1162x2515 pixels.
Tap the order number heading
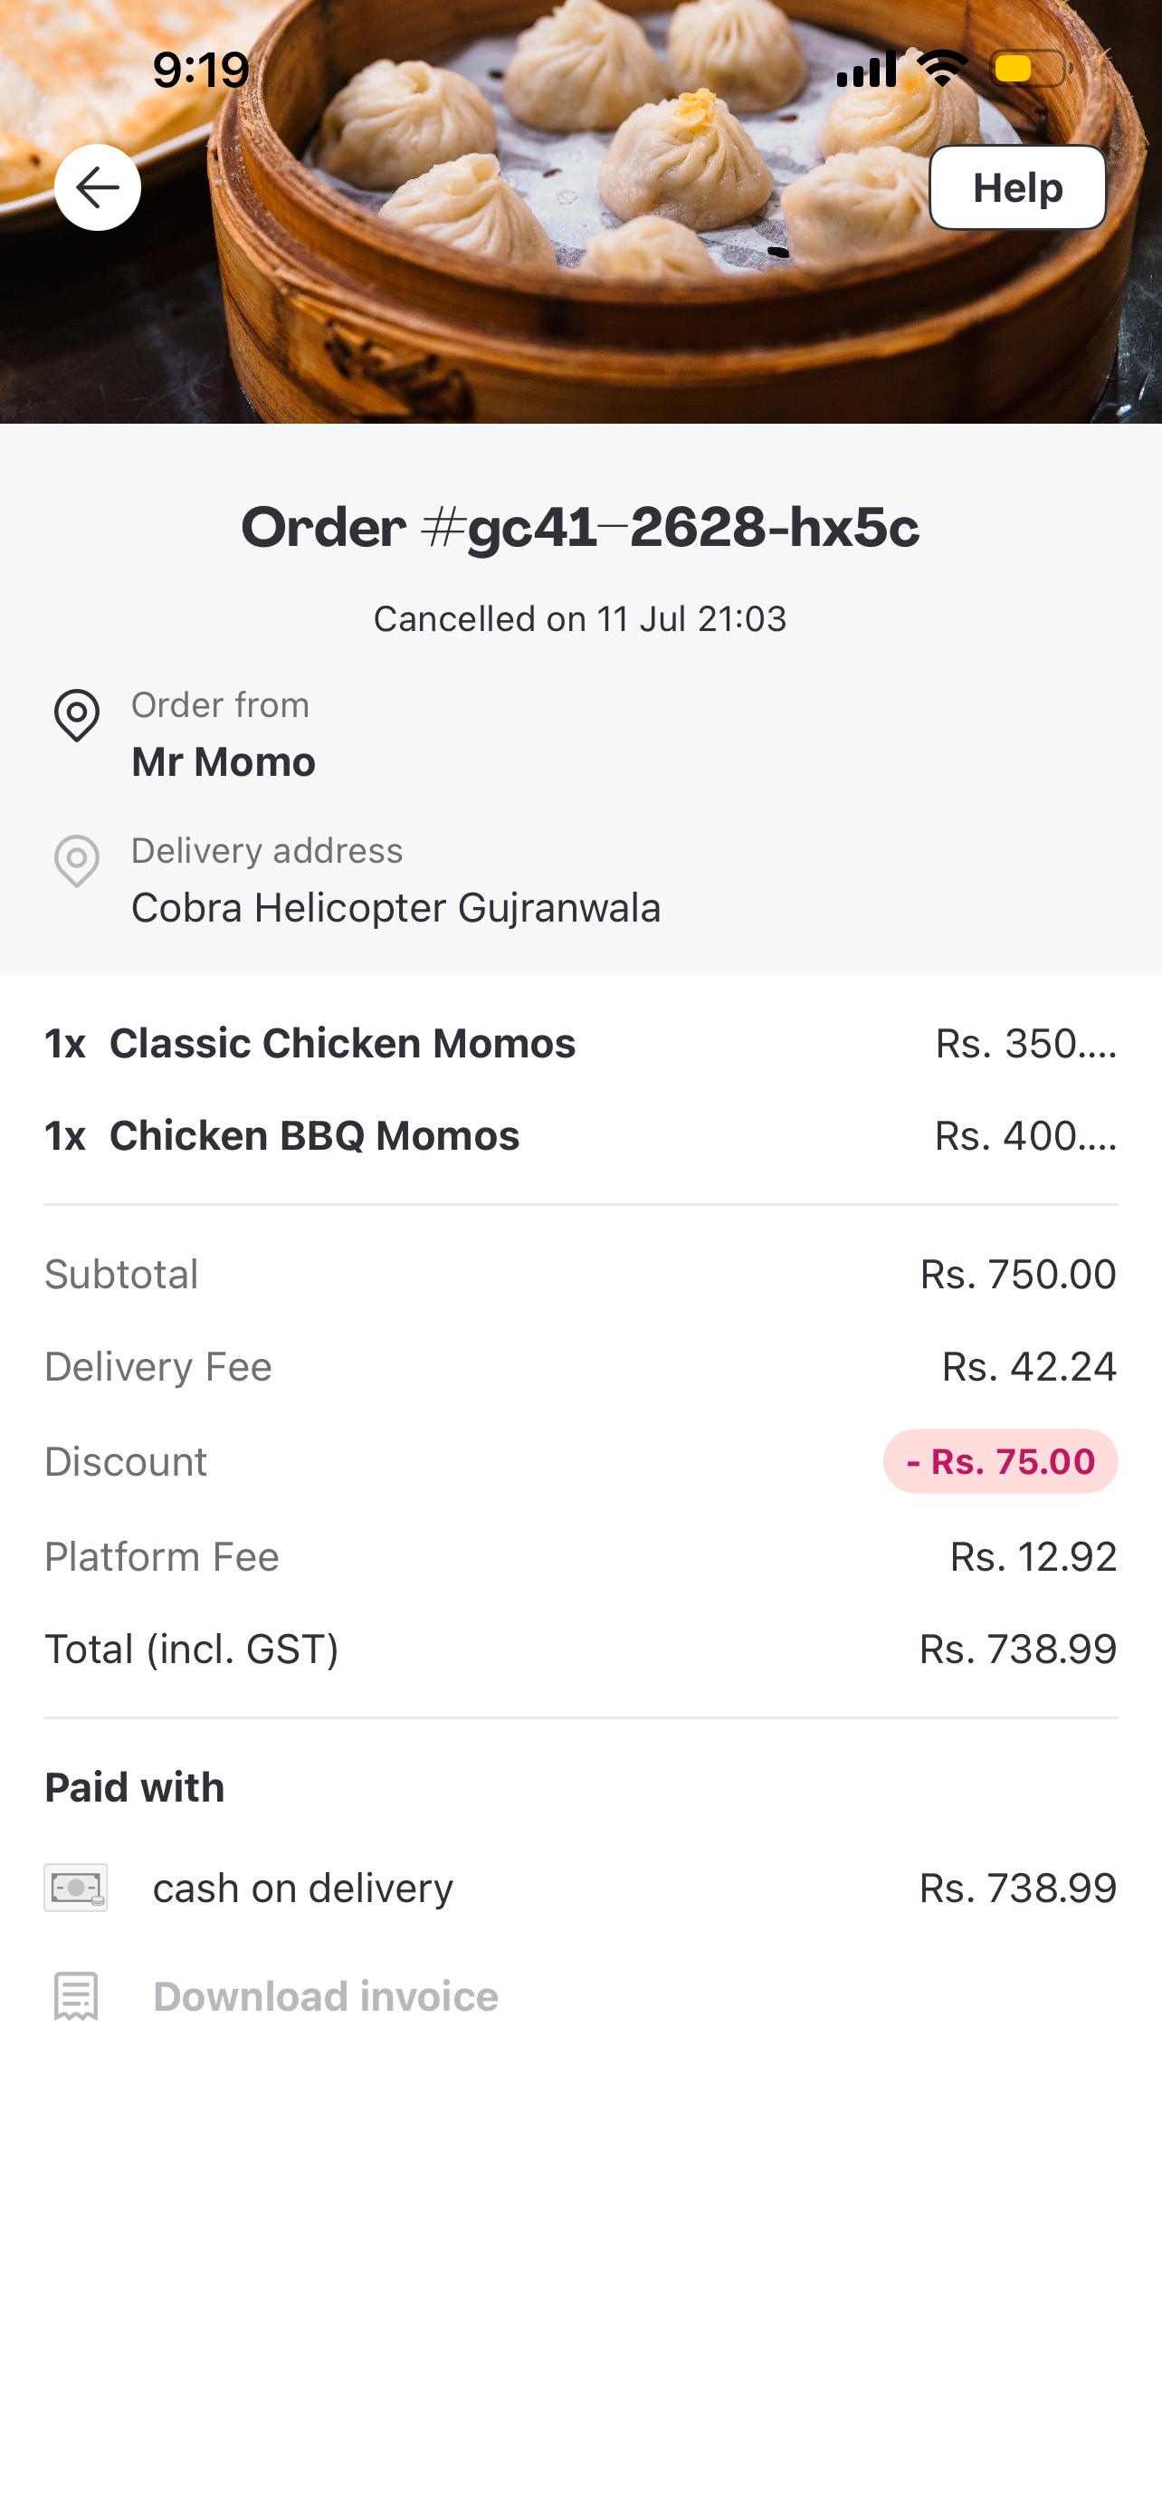[580, 528]
